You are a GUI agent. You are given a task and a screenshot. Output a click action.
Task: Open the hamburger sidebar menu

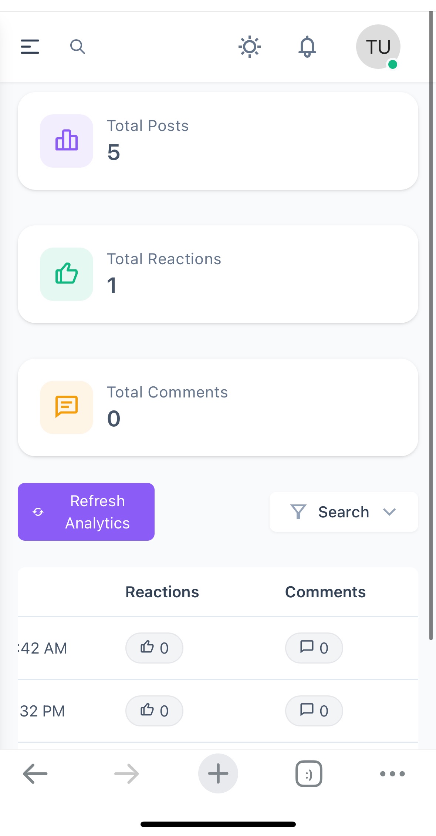tap(30, 47)
